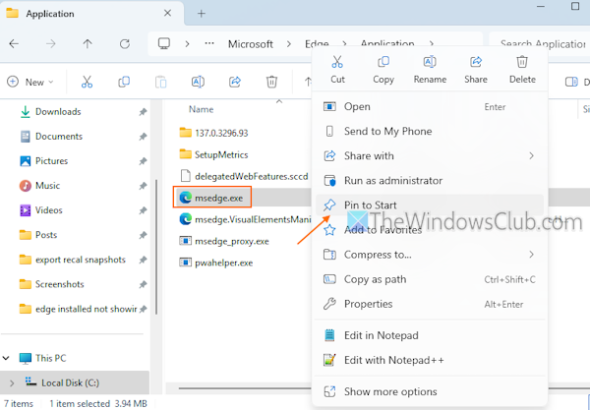Click the toolbar Copy icon

click(x=124, y=82)
